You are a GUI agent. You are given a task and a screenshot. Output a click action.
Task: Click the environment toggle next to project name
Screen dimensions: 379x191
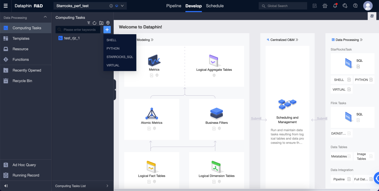(x=117, y=6)
